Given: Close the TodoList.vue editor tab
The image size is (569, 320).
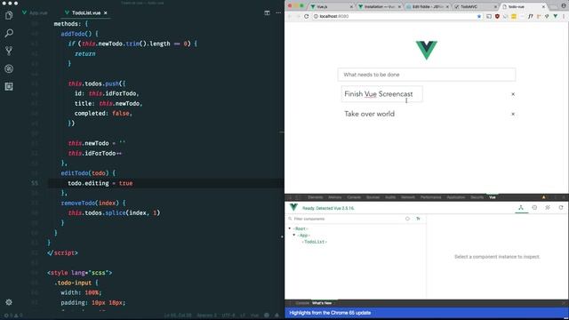Looking at the screenshot, I should (x=106, y=12).
